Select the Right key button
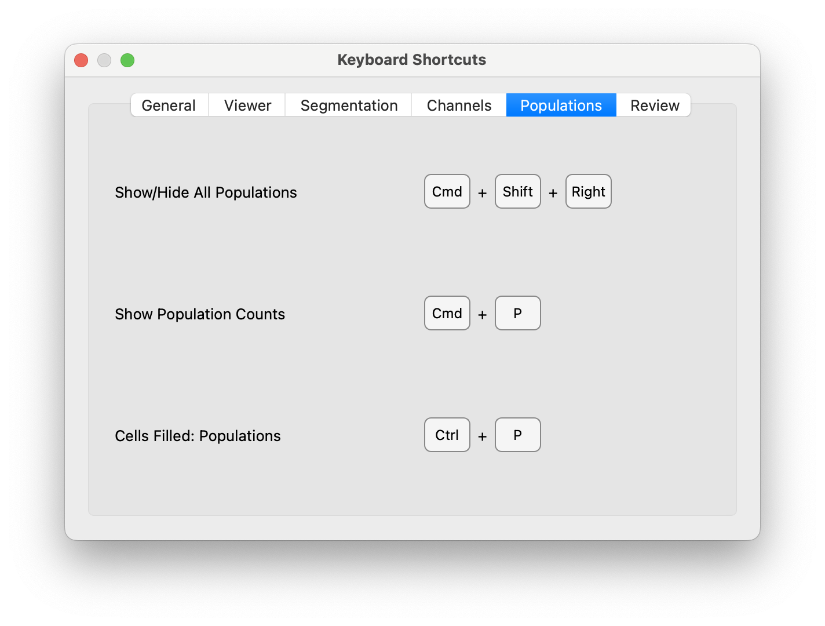825x626 pixels. pyautogui.click(x=588, y=191)
